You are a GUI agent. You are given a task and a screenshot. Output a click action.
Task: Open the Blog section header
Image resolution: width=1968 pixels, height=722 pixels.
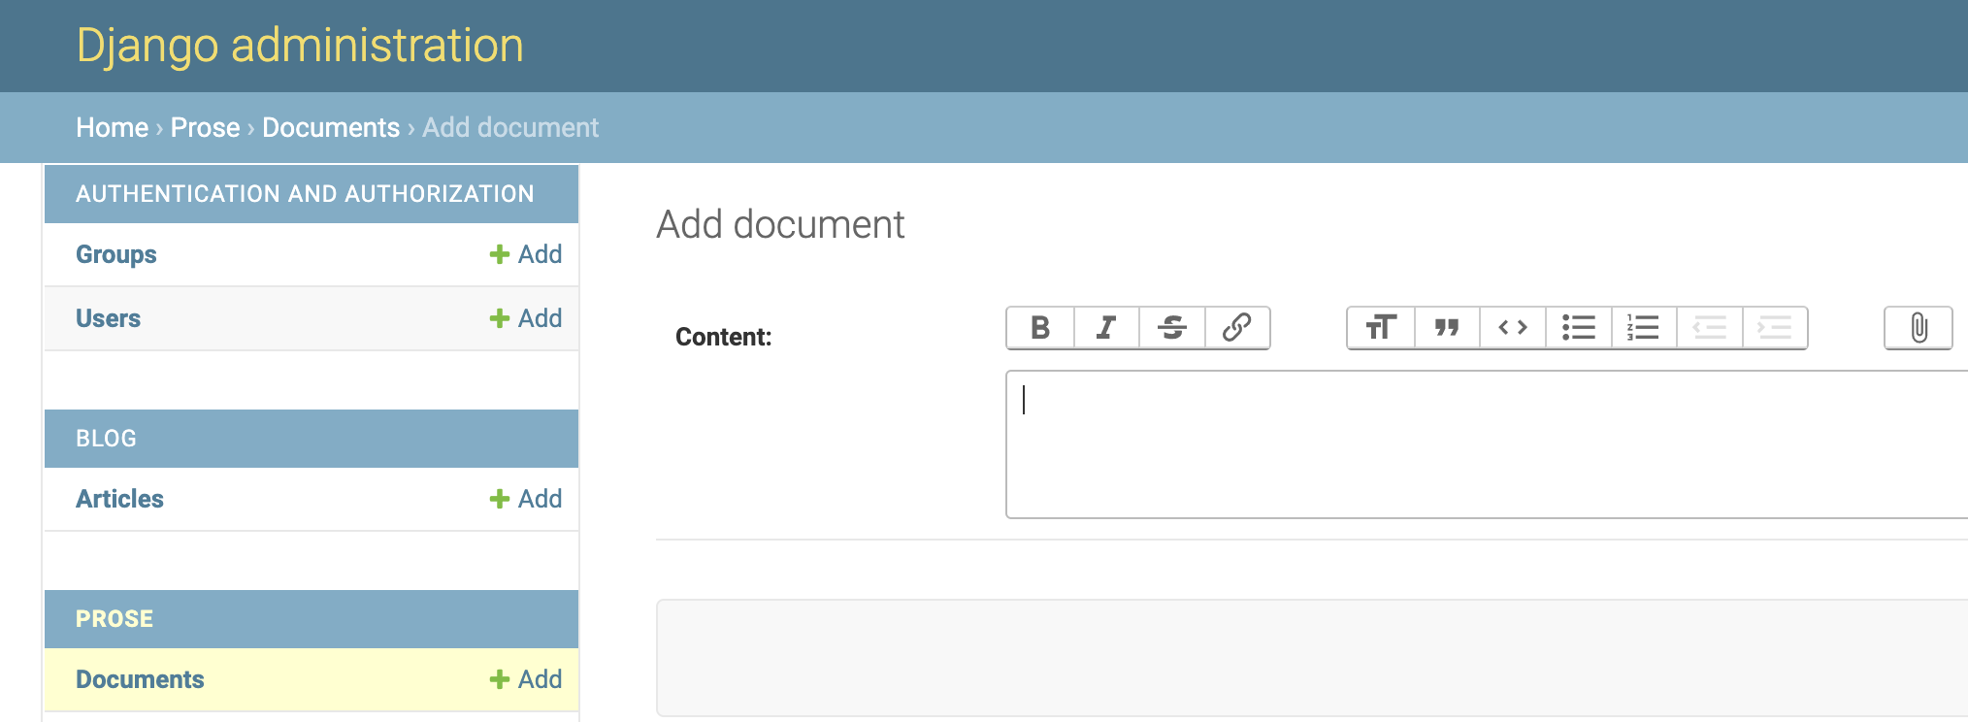click(106, 439)
